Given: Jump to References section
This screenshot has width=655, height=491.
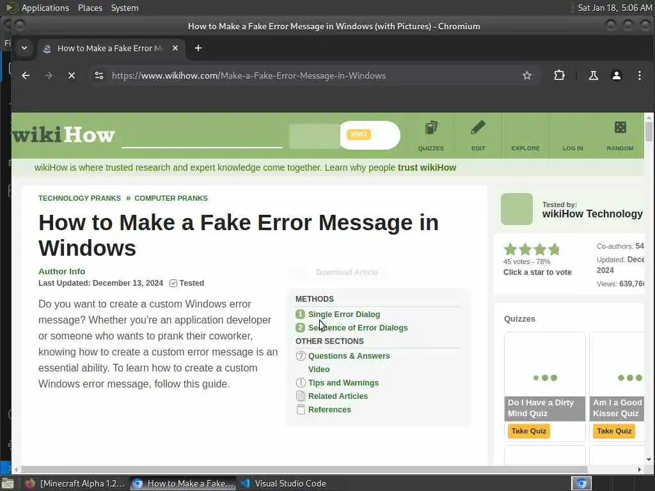Looking at the screenshot, I should tap(329, 410).
